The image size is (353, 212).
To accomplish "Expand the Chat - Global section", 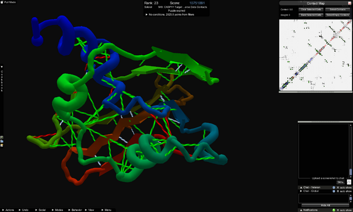I will click(301, 191).
